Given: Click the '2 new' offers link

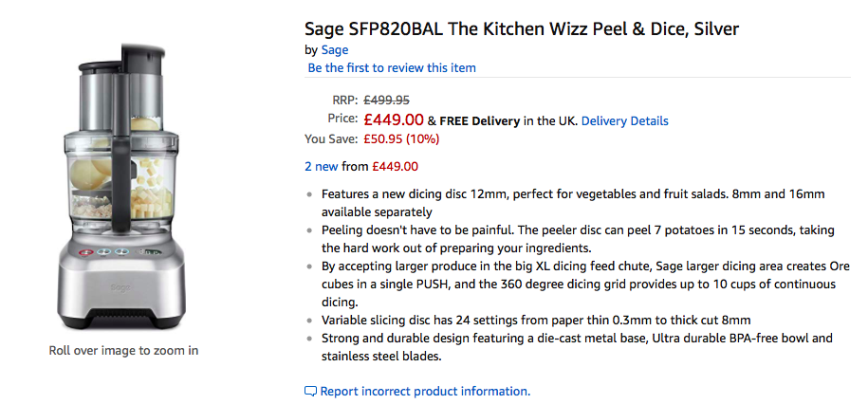Looking at the screenshot, I should pyautogui.click(x=321, y=166).
